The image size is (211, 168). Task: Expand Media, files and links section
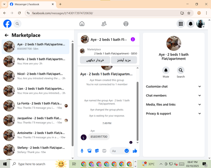click(173, 105)
